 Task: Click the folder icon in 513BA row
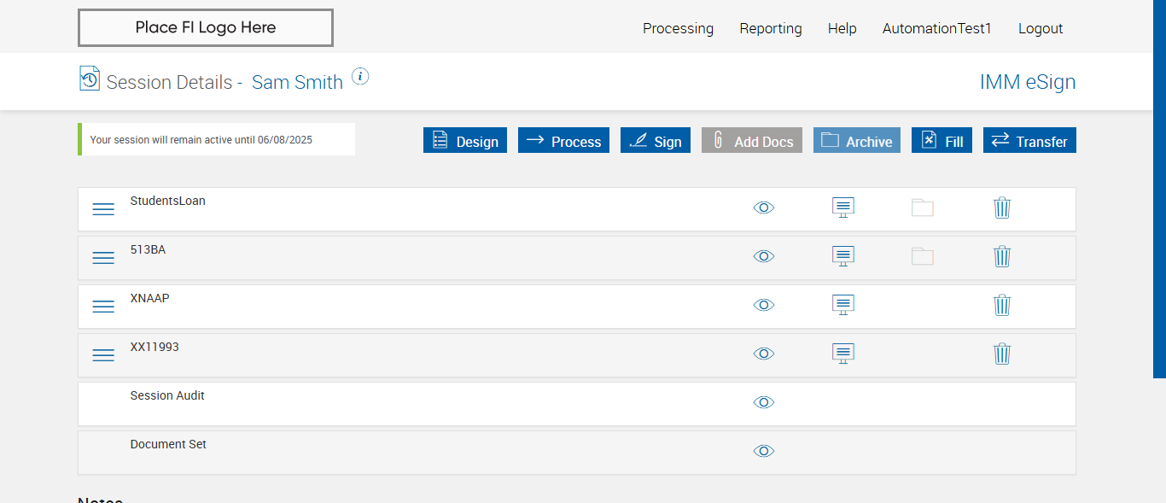[x=923, y=256]
